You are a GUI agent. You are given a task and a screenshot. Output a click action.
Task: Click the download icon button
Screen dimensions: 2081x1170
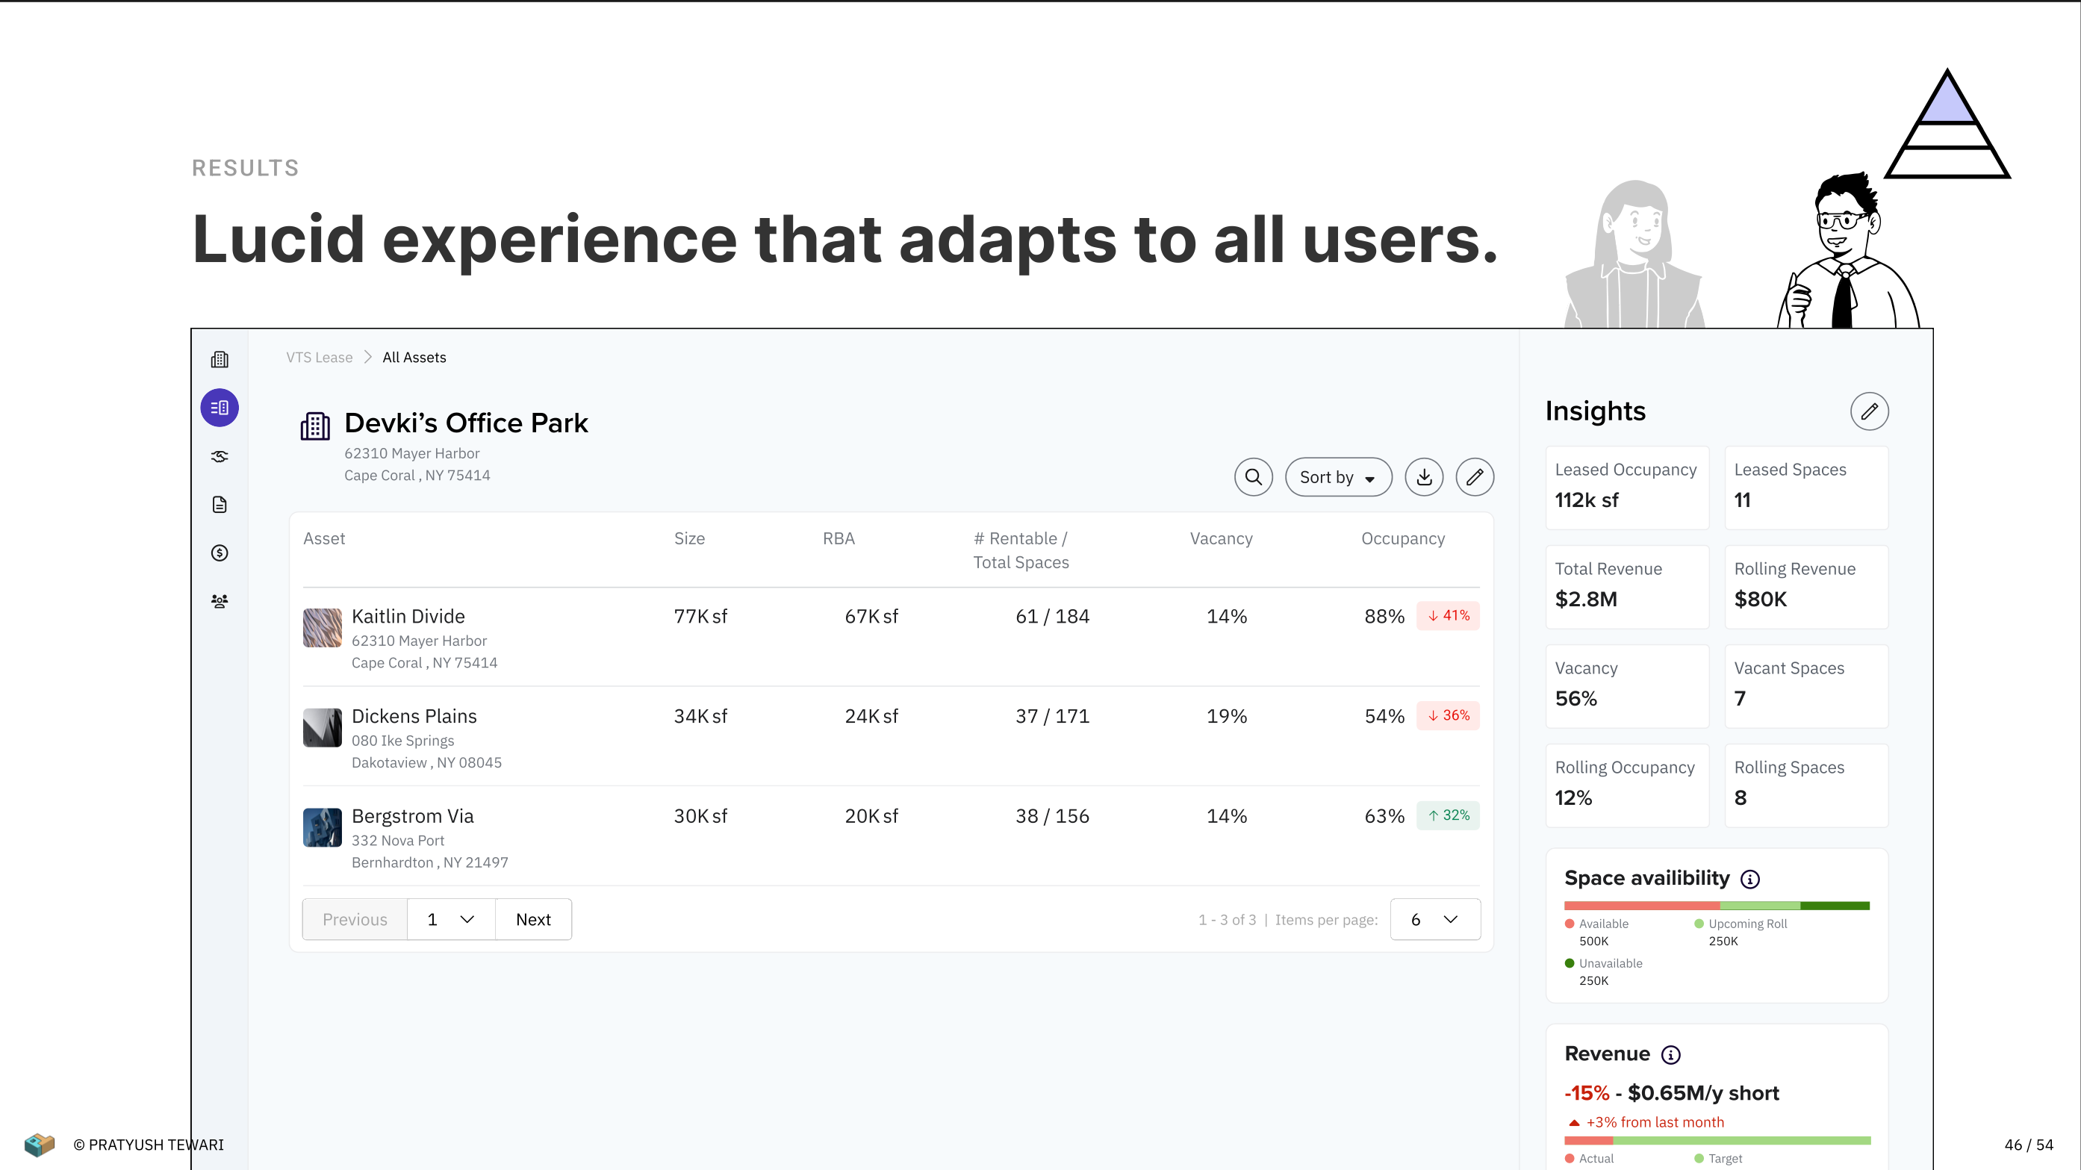tap(1424, 476)
